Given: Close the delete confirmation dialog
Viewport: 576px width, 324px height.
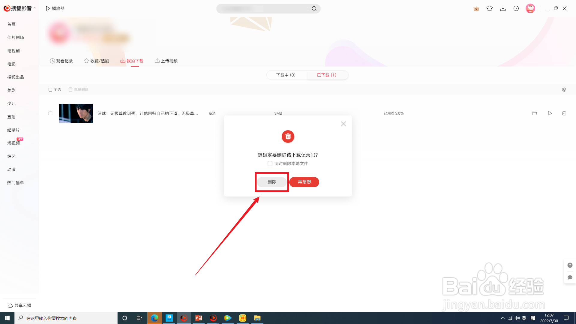Looking at the screenshot, I should pos(343,124).
